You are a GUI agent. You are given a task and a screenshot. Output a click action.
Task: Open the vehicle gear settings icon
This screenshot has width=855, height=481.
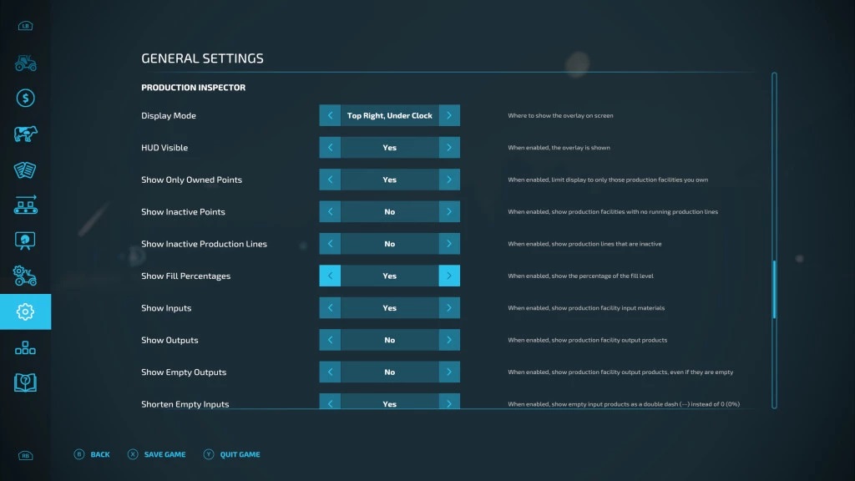[x=25, y=276]
